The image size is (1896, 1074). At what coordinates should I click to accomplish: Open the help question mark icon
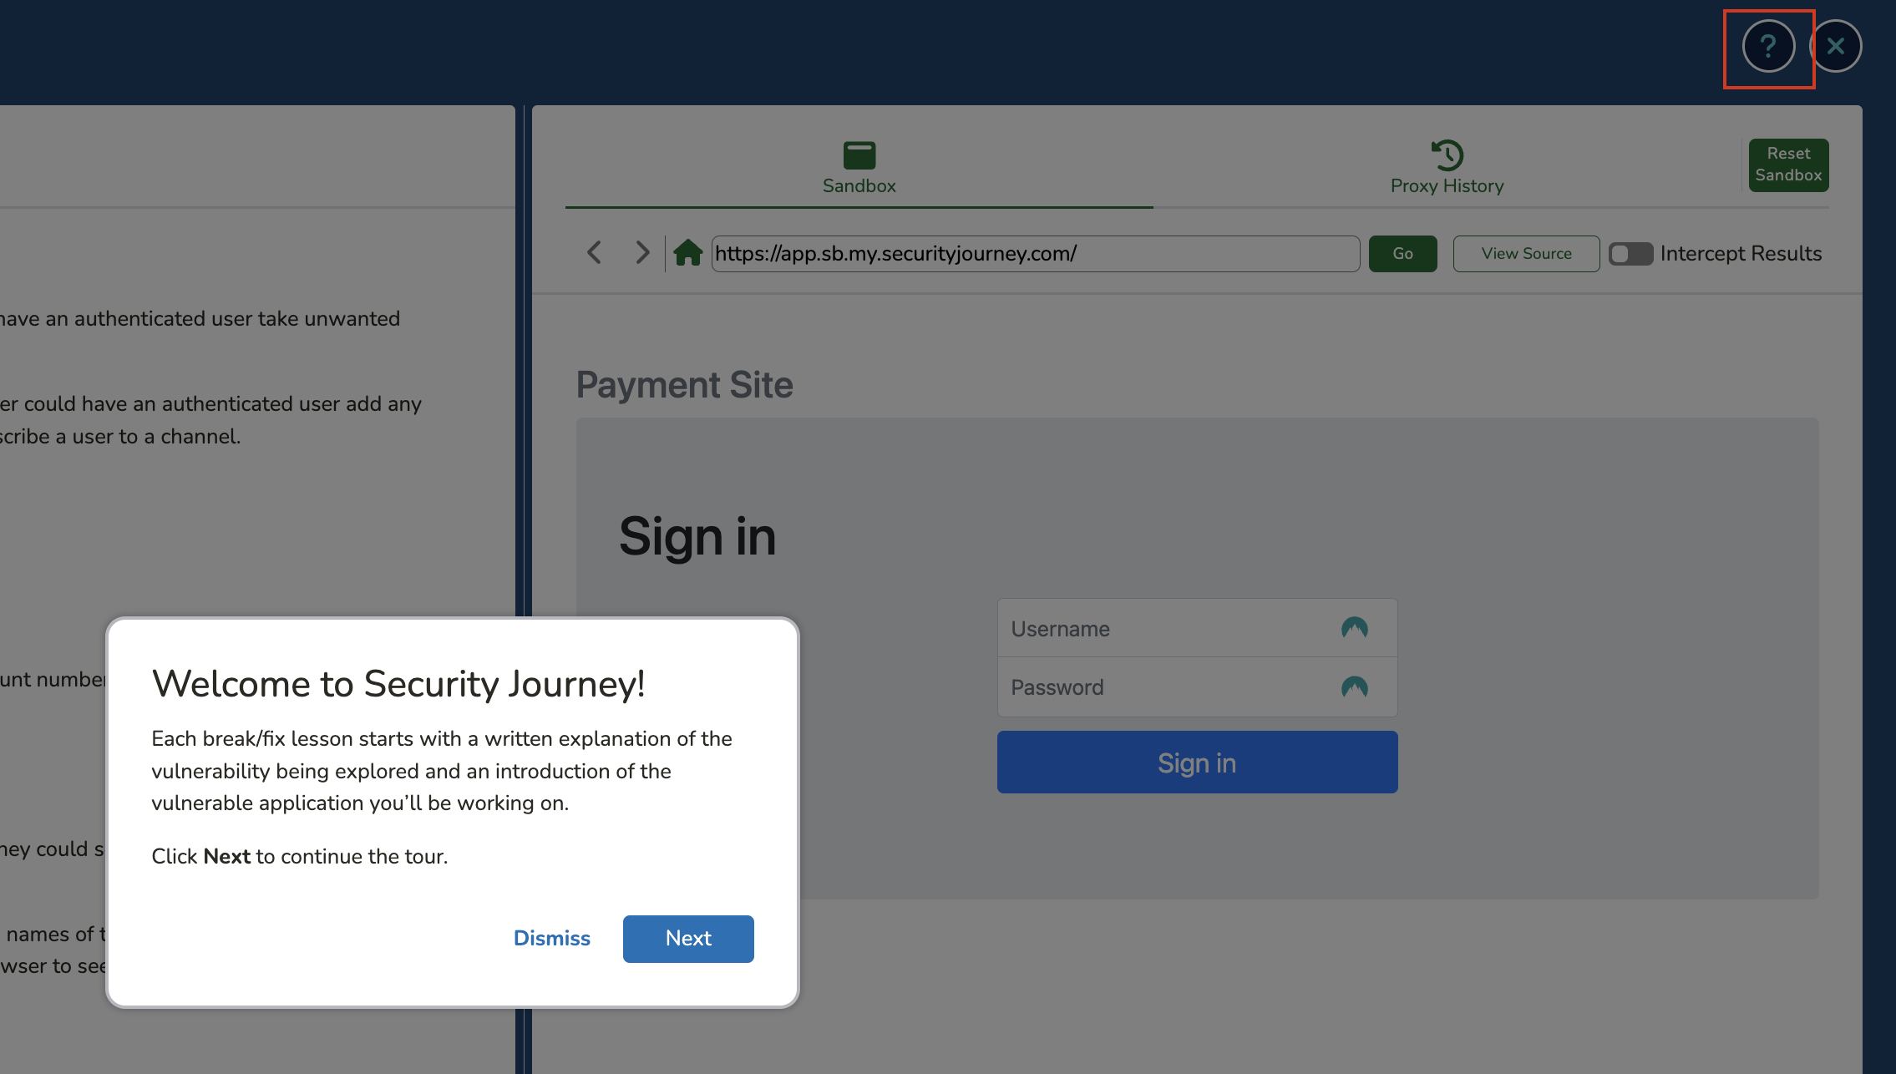click(x=1768, y=47)
